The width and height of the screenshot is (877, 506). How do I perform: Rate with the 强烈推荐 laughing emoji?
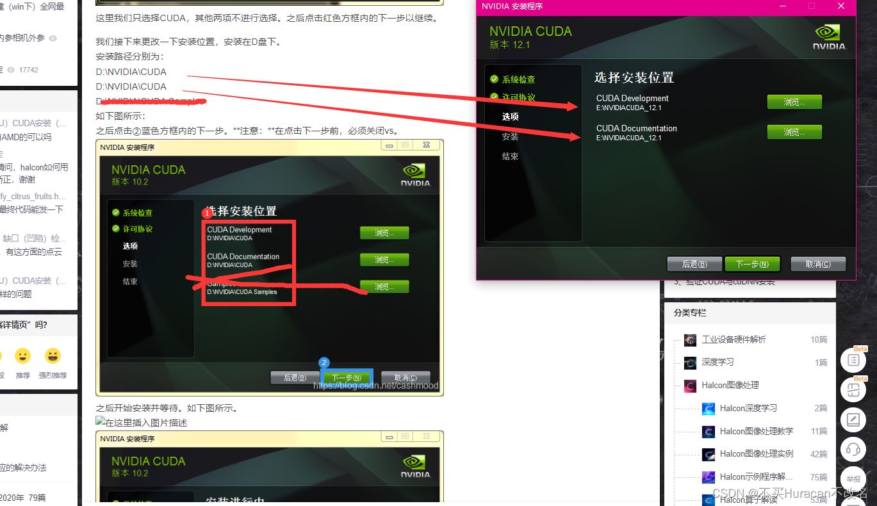[x=53, y=357]
